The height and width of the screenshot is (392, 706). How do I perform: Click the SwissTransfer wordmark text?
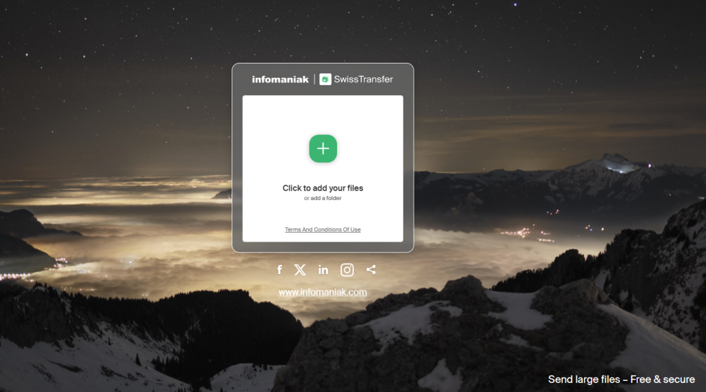(363, 79)
